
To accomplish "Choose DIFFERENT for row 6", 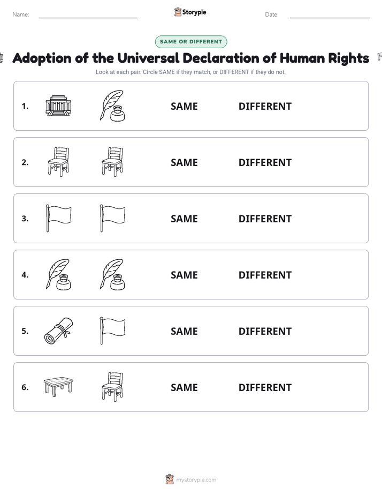I will (265, 387).
